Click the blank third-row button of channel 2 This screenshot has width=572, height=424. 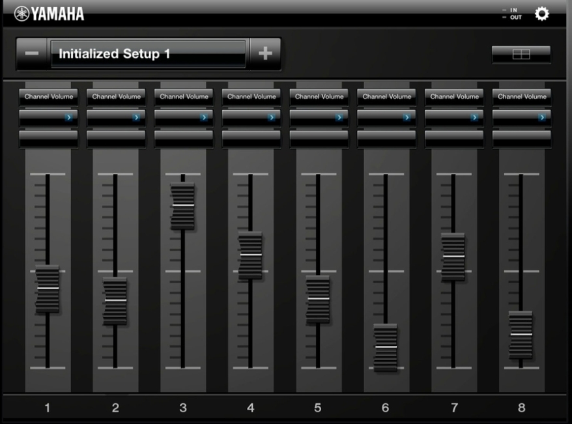tap(116, 139)
